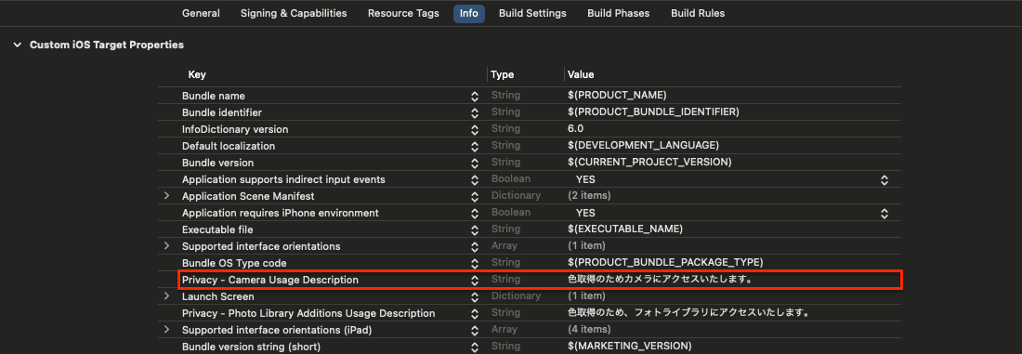
Task: Edit the photo library usage Japanese text
Action: pyautogui.click(x=688, y=313)
